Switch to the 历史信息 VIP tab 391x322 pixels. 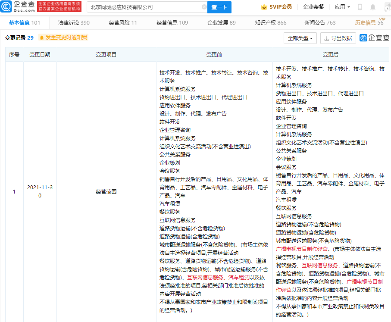369,22
